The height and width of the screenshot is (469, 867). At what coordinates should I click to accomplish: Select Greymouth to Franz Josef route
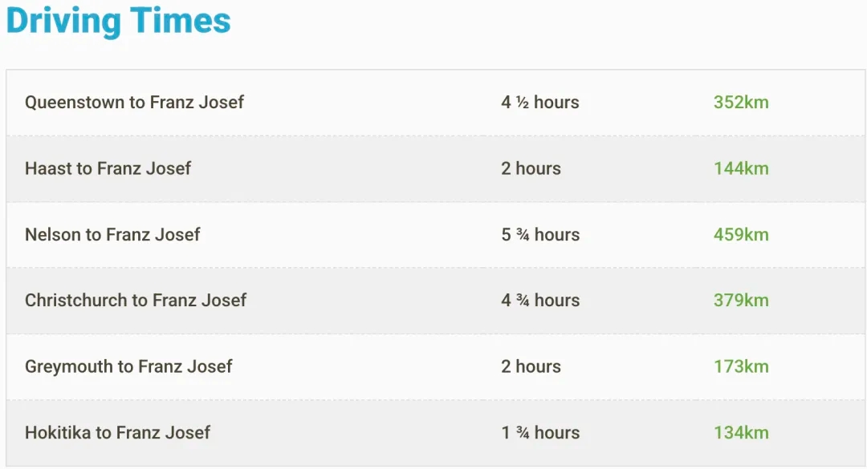point(128,366)
